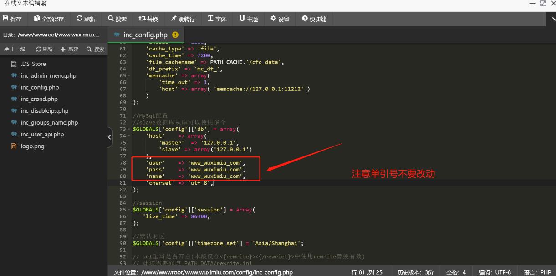
Task: Open inc_admin_menu.php in file tree
Action: click(x=48, y=76)
